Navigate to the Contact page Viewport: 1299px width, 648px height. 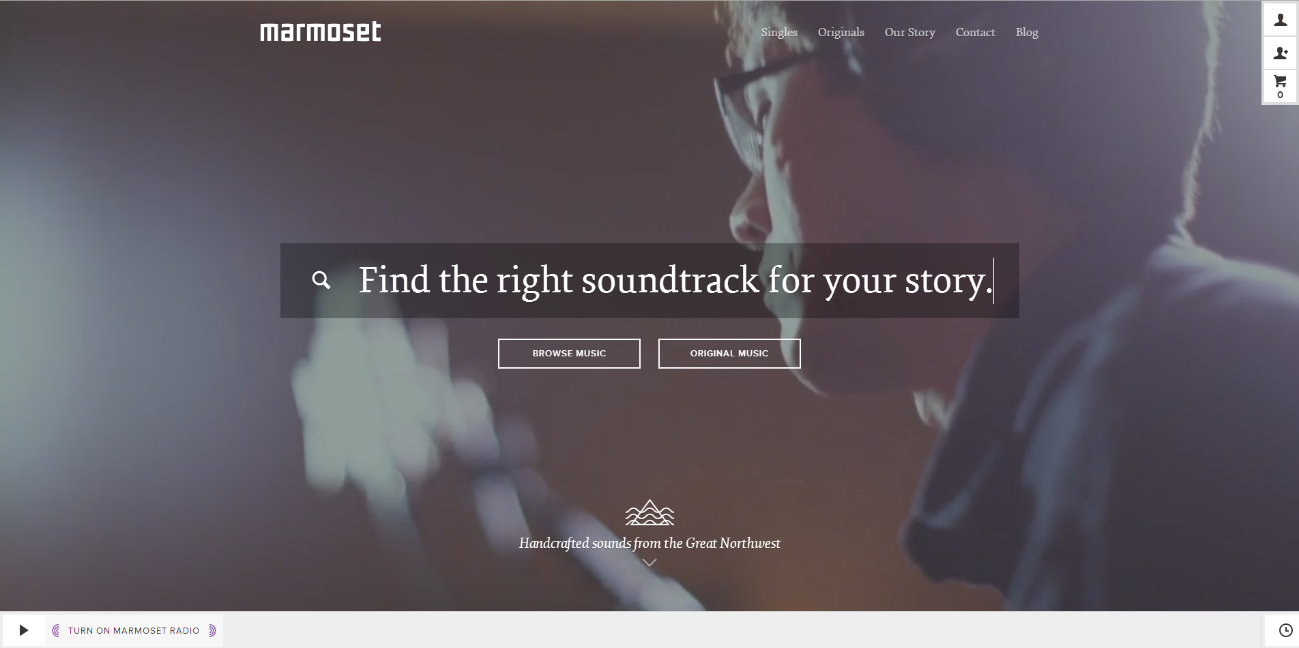(x=975, y=32)
